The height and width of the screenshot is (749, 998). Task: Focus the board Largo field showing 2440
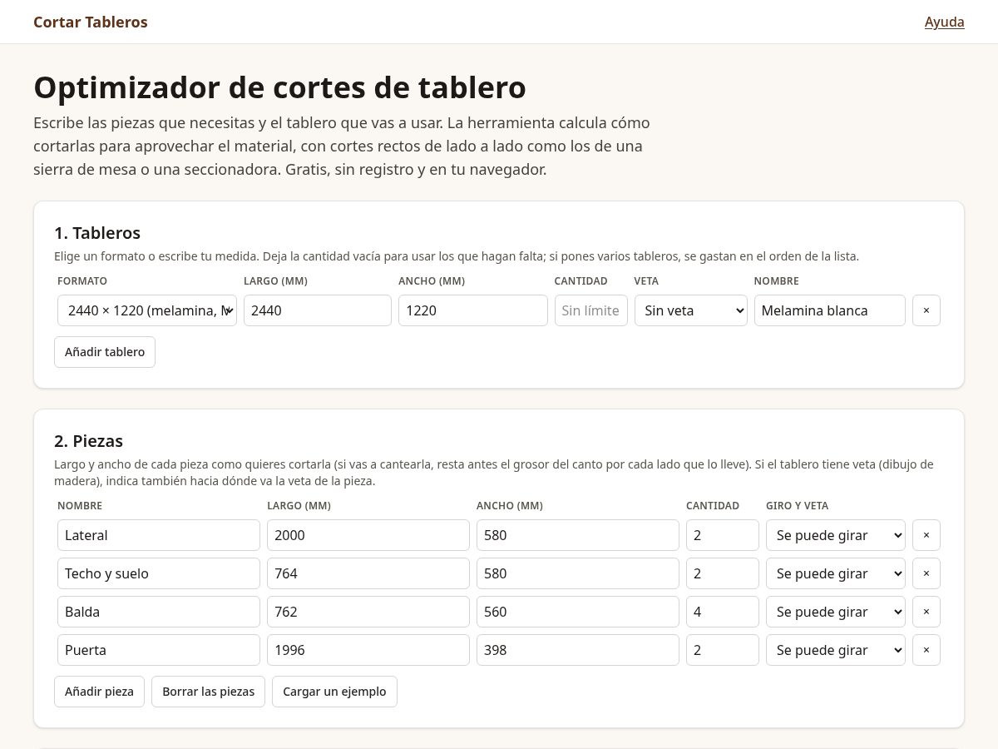(318, 310)
